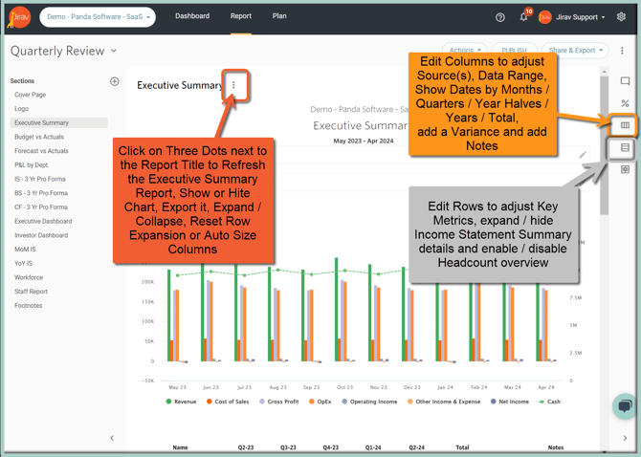Open the Jirav Support user menu
Screen dimensions: 641x457
pos(573,17)
